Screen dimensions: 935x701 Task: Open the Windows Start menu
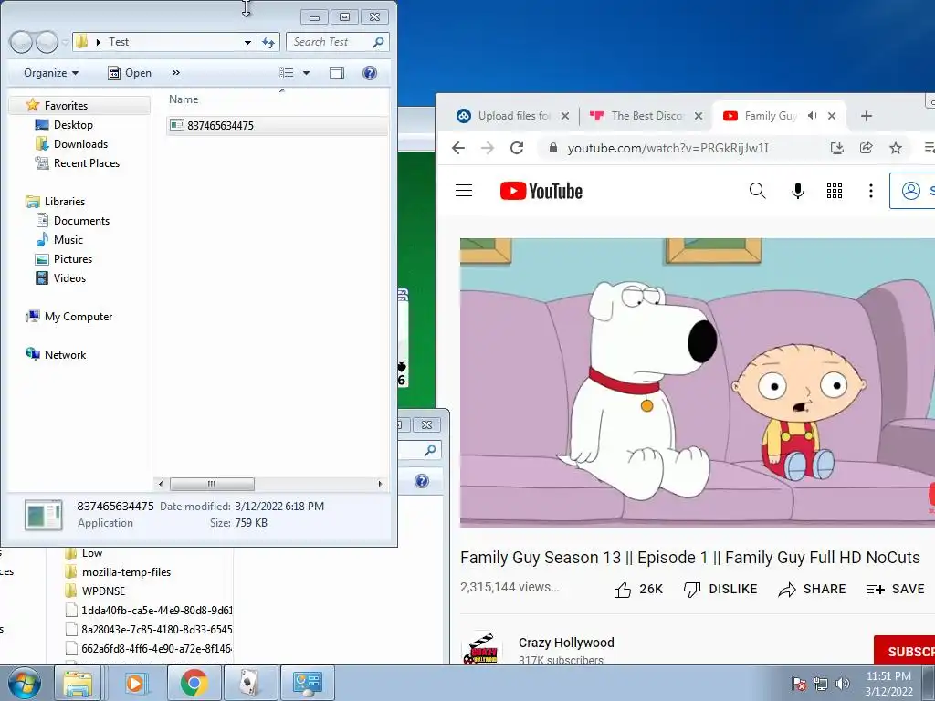pos(24,683)
